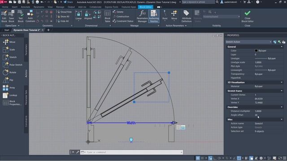
Task: Switch to the Parameter Sets palette tab
Action: pyautogui.click(x=26, y=97)
